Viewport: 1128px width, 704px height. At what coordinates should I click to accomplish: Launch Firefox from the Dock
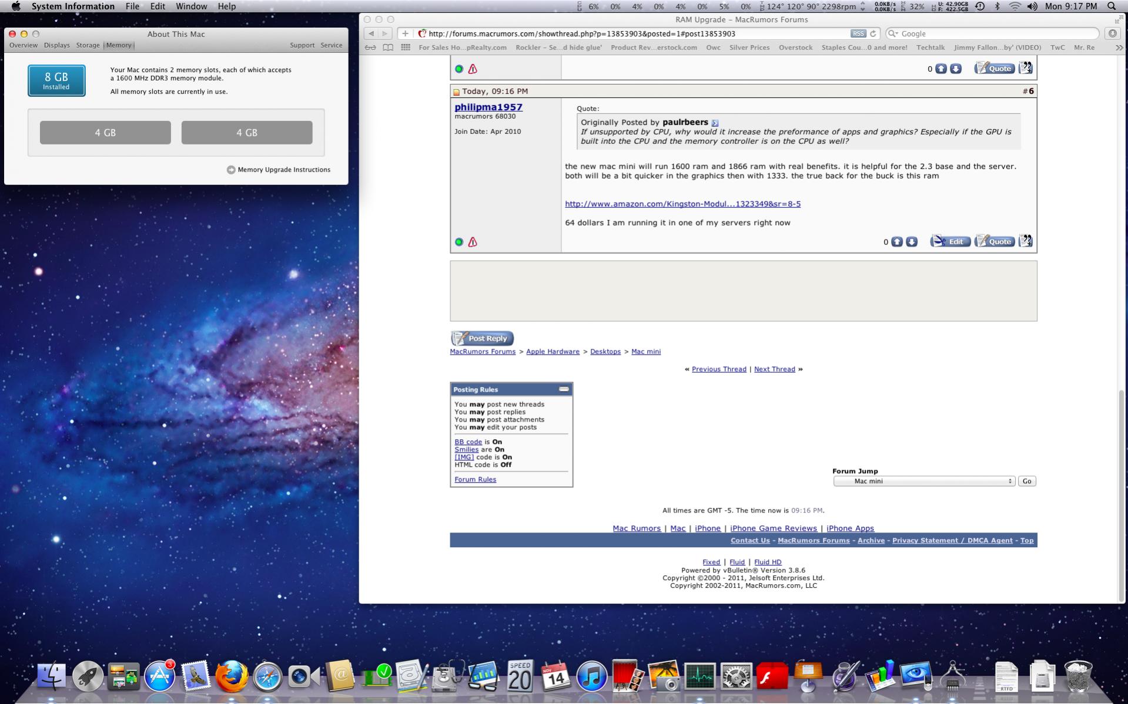pos(232,677)
